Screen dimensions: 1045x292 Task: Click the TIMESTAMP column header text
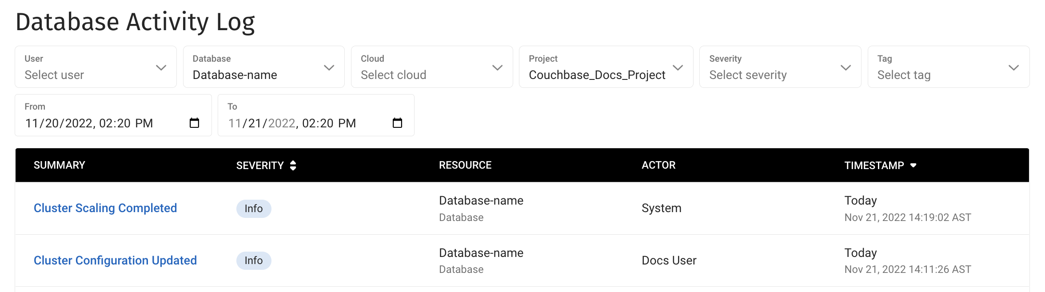pyautogui.click(x=874, y=166)
